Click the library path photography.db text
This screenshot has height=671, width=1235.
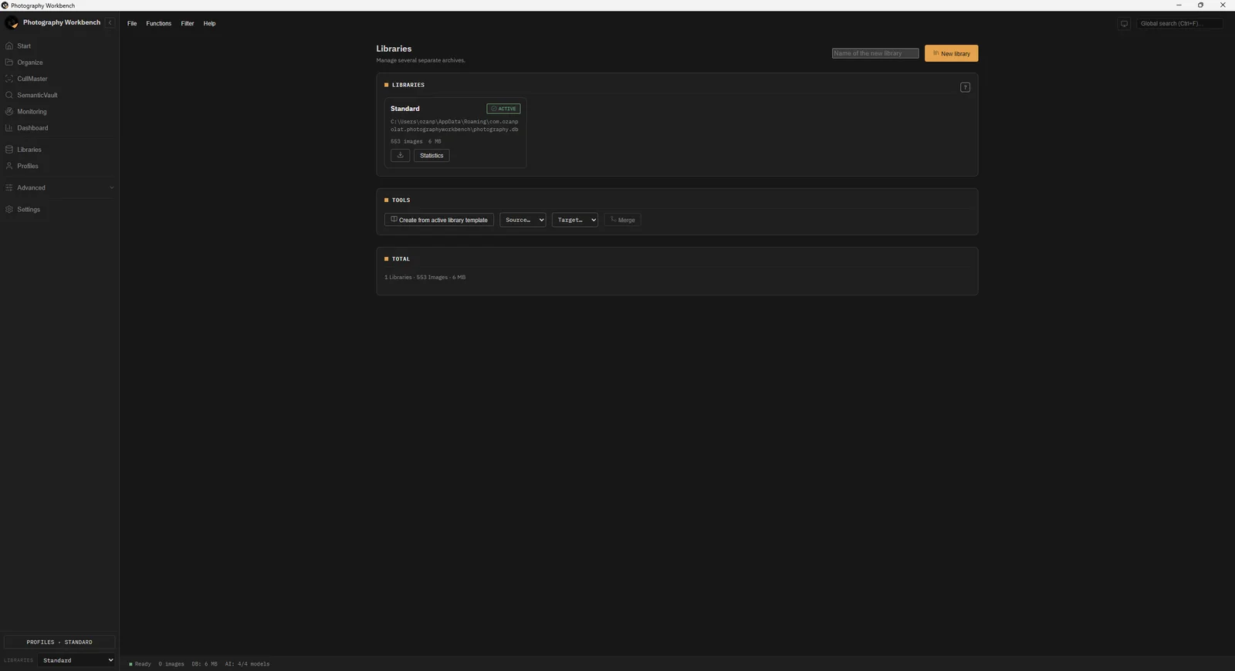pos(455,125)
